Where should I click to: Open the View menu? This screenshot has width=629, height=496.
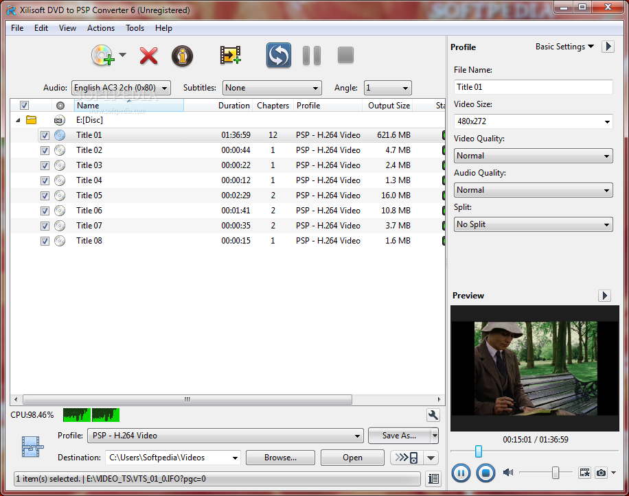click(67, 28)
